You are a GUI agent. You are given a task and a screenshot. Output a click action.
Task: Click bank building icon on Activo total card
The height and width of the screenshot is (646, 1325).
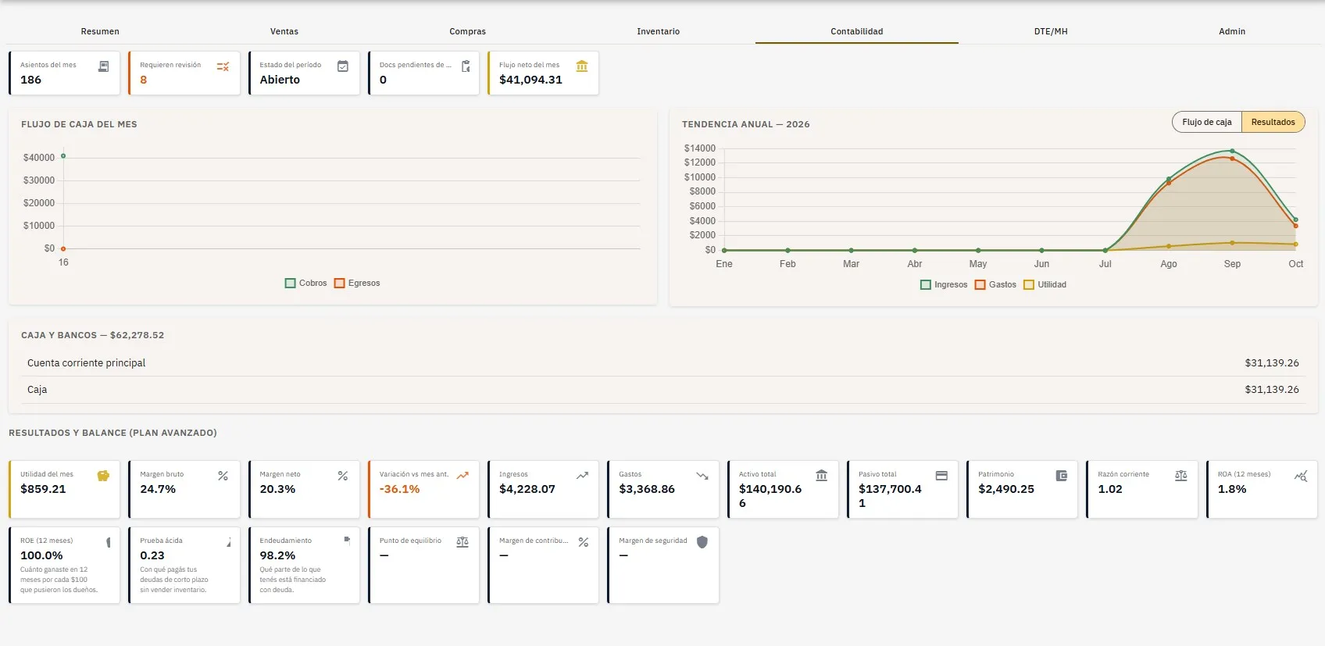pyautogui.click(x=821, y=476)
